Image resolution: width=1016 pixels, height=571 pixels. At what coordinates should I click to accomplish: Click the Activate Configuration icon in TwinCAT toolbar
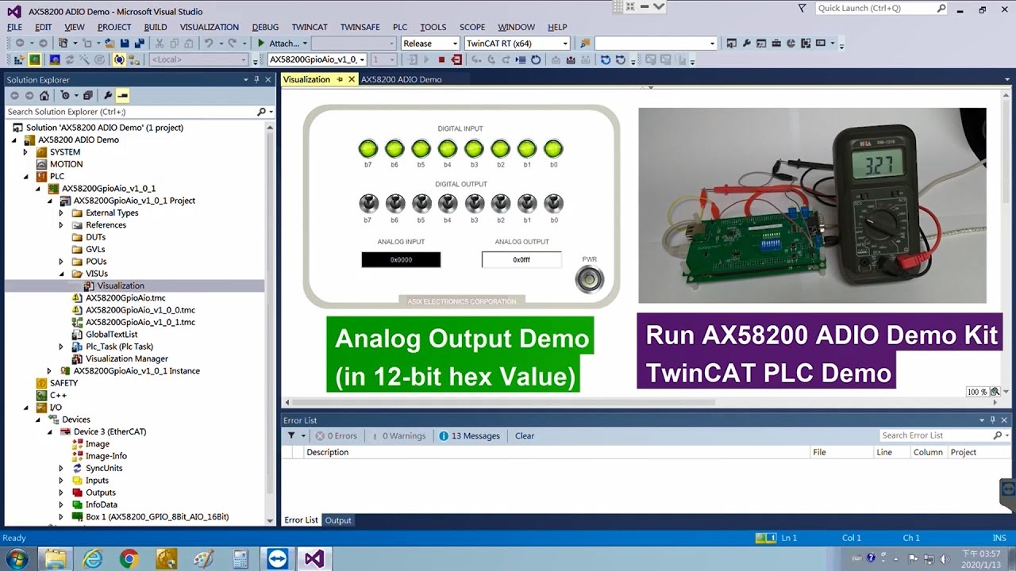(x=18, y=59)
